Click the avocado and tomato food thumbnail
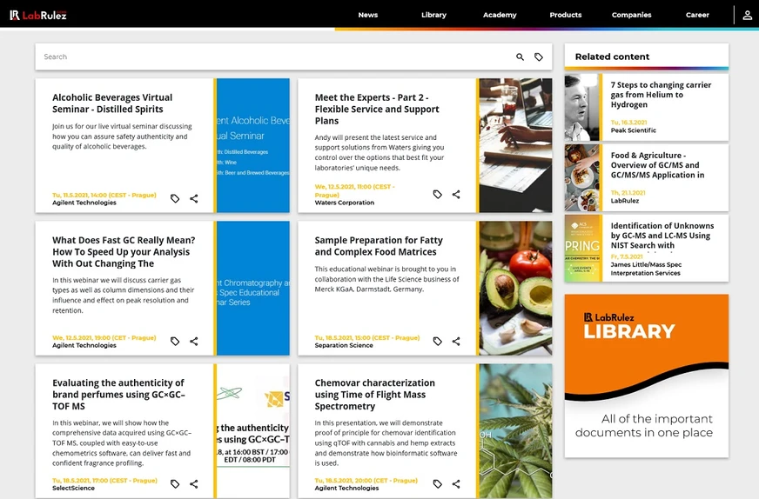This screenshot has height=499, width=759. point(515,288)
